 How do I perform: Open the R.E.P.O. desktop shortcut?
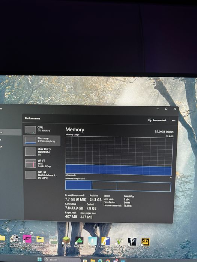click(x=146, y=243)
